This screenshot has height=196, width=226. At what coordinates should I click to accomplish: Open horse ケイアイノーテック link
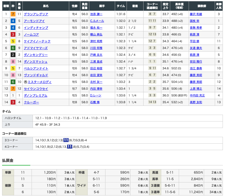[37, 41]
